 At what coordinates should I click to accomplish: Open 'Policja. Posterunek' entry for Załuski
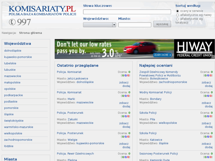click(70, 113)
